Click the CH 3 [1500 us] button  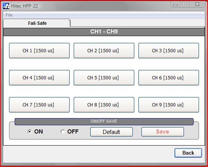point(169,50)
